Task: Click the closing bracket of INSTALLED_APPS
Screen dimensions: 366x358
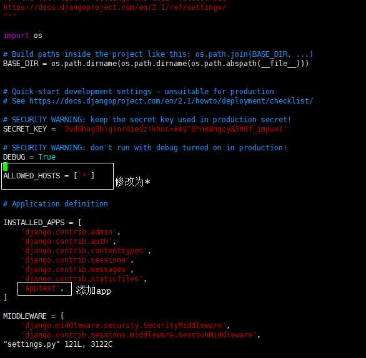Action: point(6,298)
